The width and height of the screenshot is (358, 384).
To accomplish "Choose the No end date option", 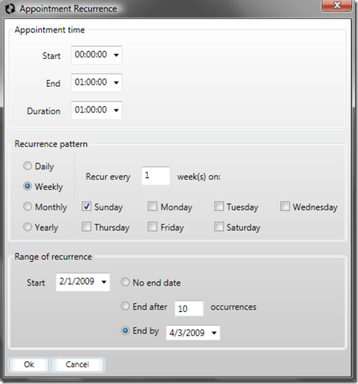I will 125,282.
